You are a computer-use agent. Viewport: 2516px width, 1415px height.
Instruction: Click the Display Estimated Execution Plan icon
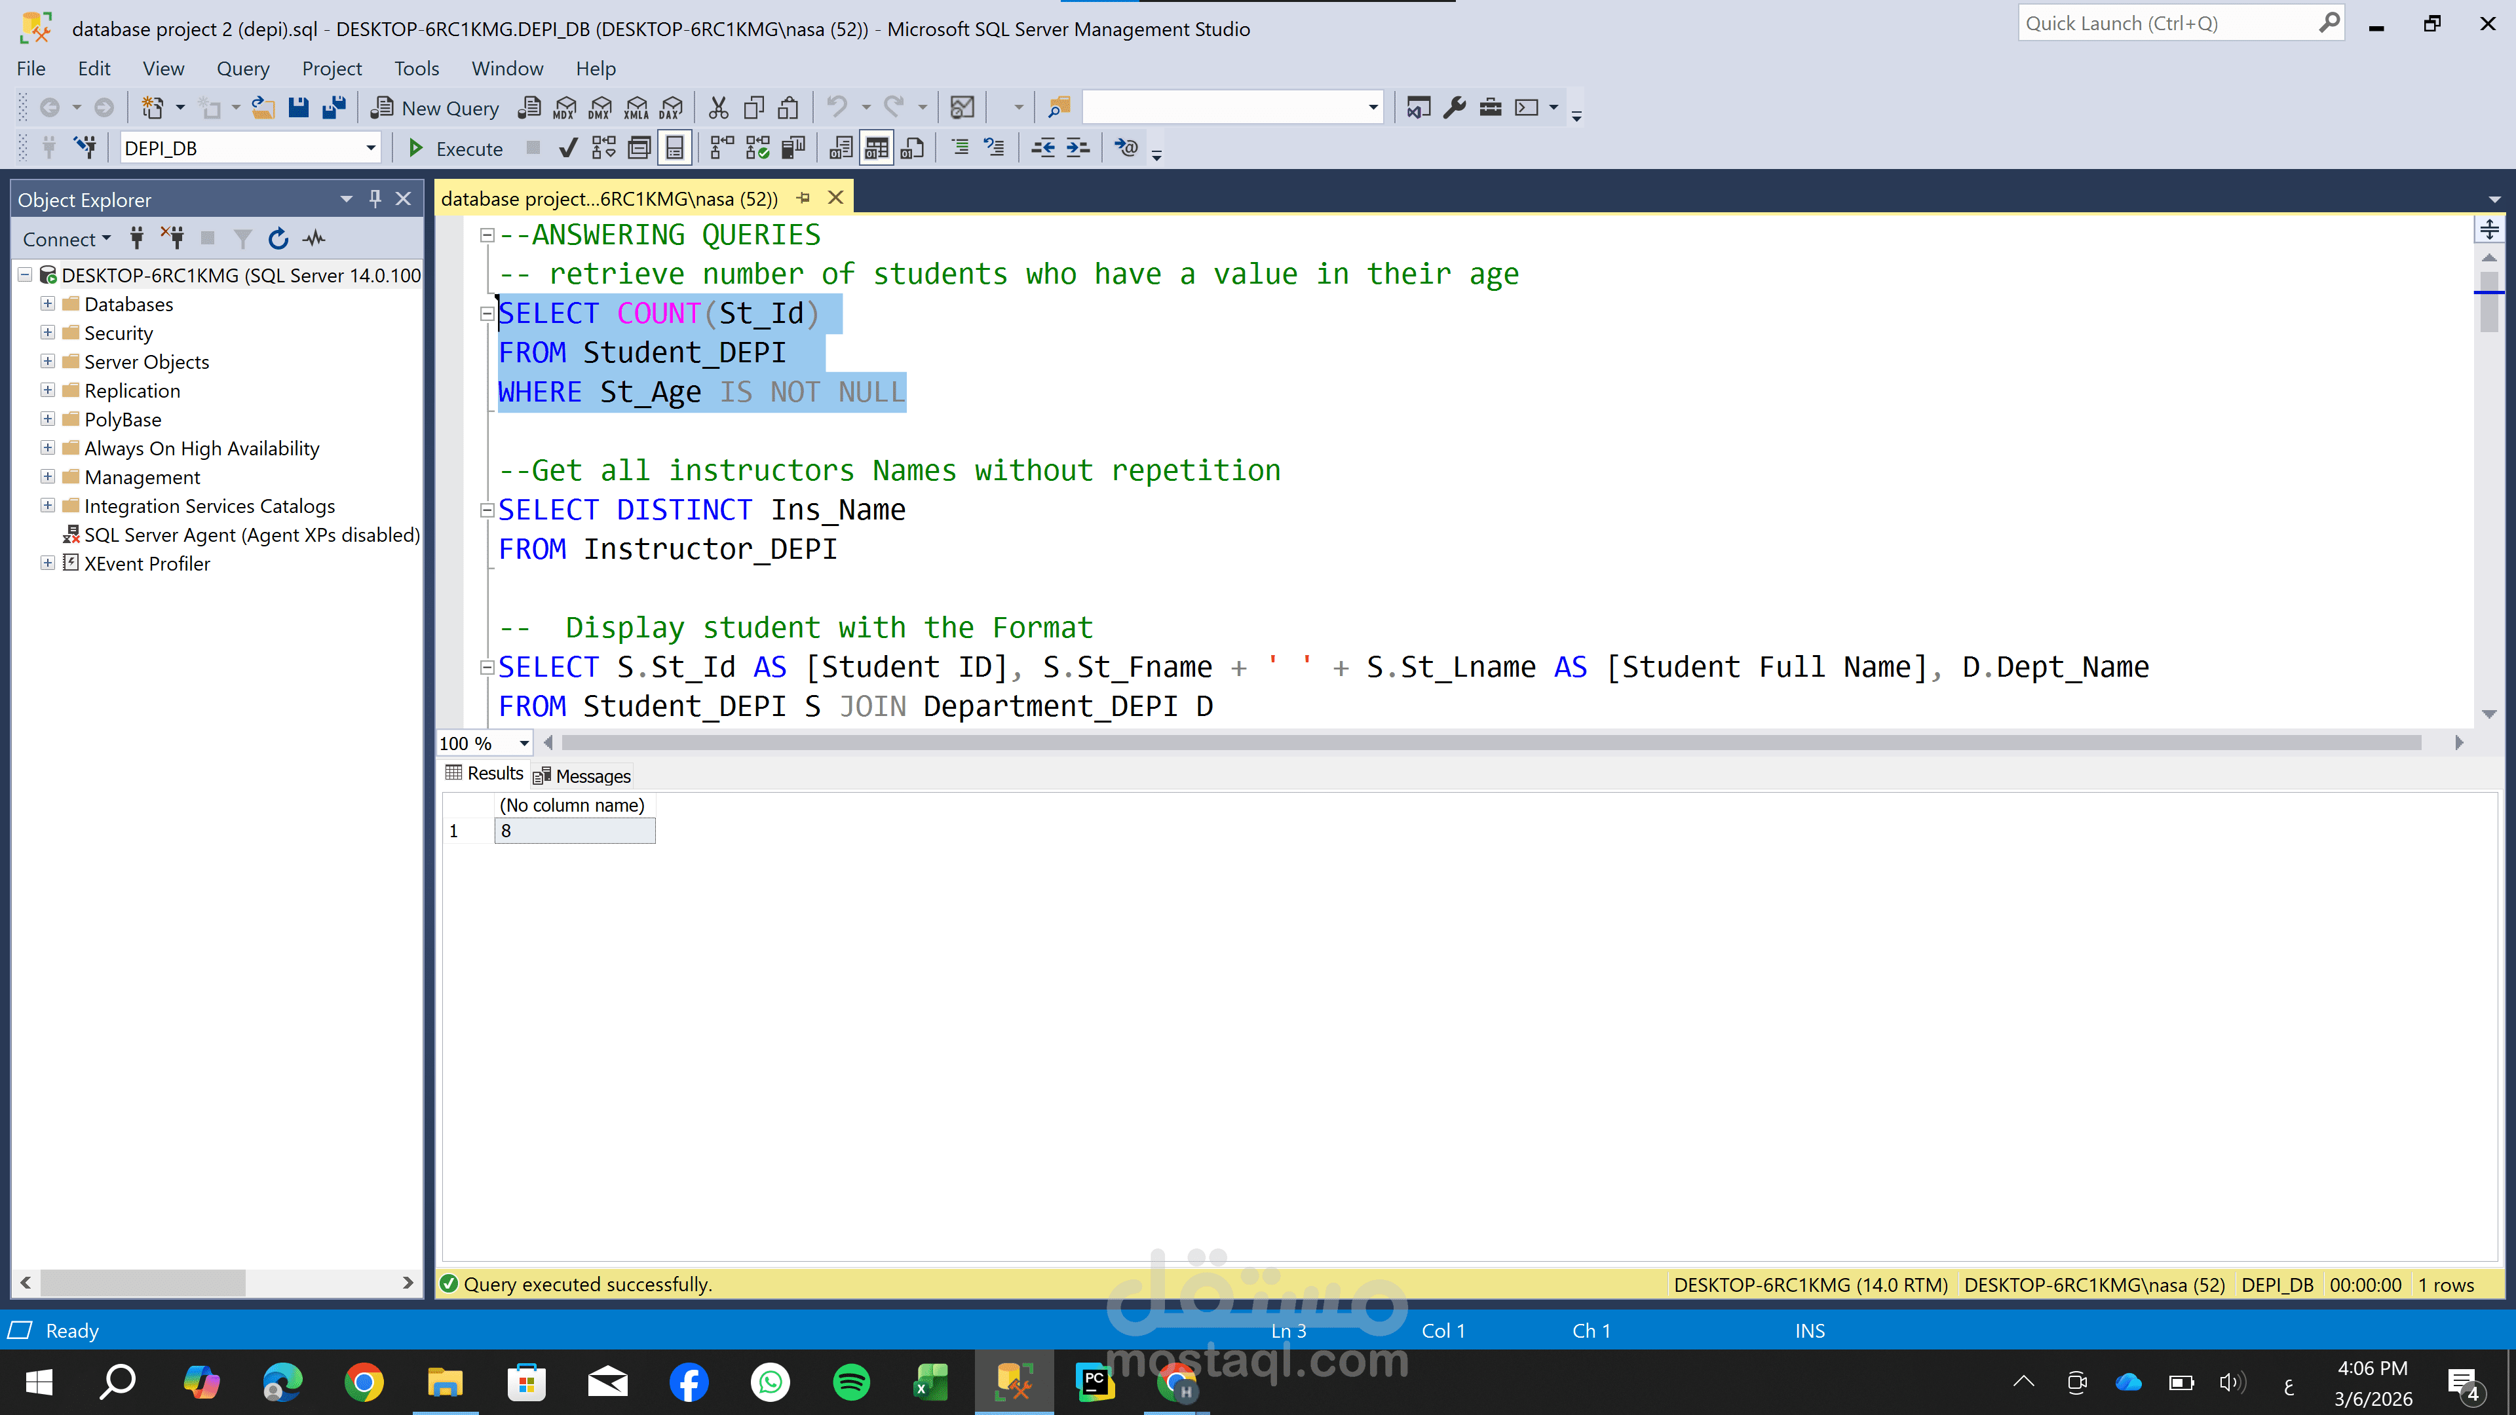click(x=603, y=149)
